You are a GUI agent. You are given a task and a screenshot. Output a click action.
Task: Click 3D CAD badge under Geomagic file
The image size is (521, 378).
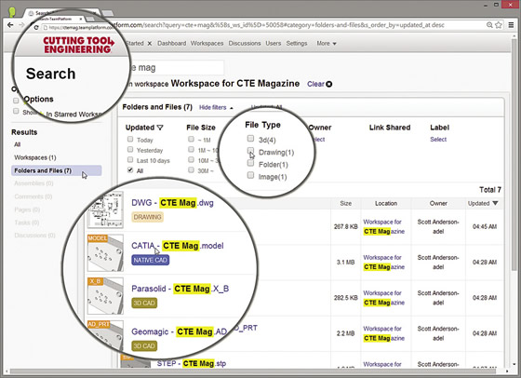click(144, 346)
